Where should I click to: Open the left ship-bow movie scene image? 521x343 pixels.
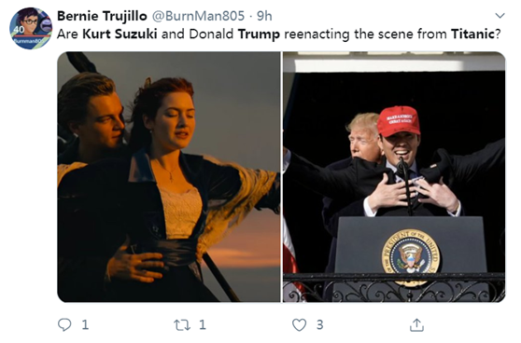169,177
